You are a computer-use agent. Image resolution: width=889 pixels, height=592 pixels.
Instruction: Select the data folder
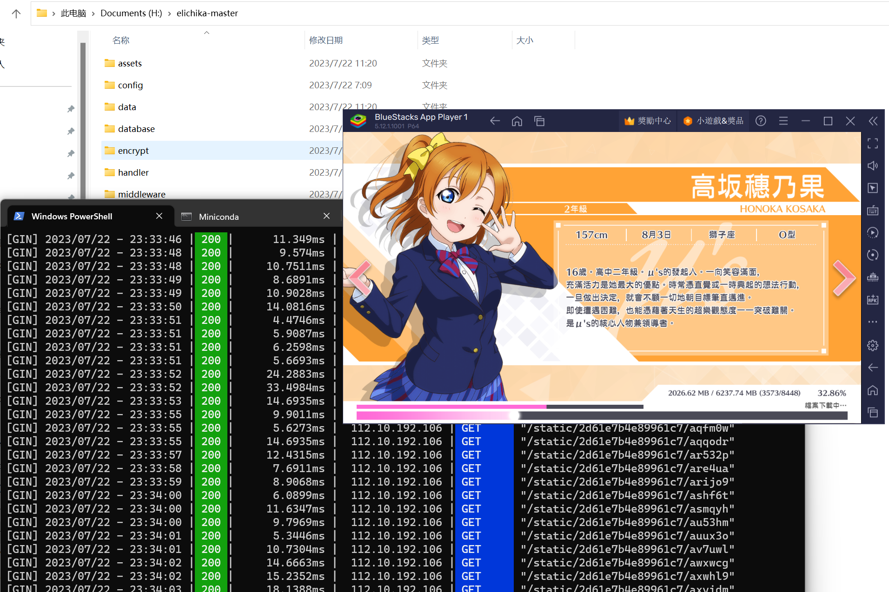(x=127, y=107)
